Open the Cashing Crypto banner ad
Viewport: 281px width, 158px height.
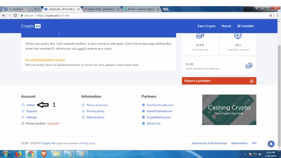[x=229, y=110]
